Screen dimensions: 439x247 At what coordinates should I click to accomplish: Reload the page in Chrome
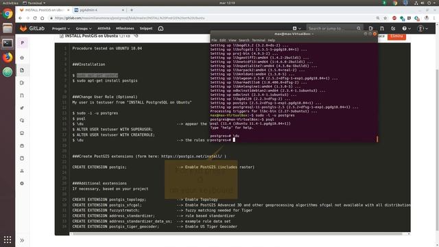(x=35, y=19)
